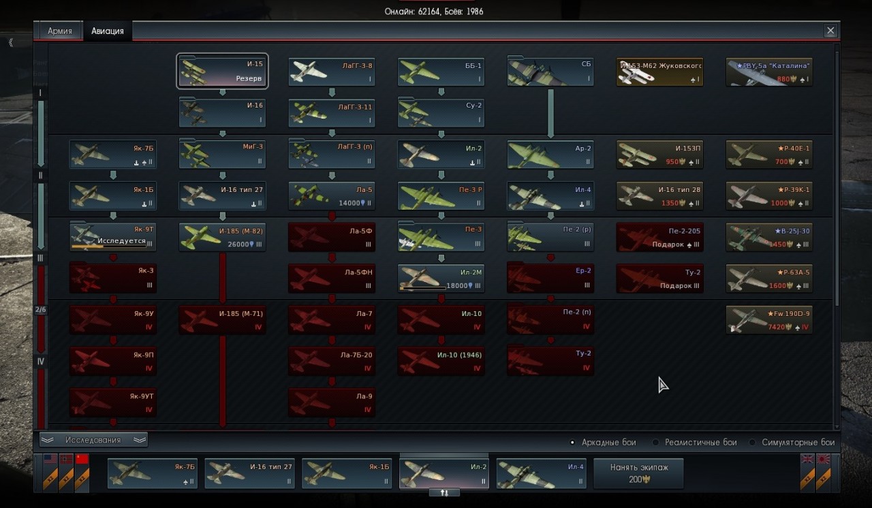The width and height of the screenshot is (872, 508).
Task: Select the СБ bomber card
Action: [550, 72]
